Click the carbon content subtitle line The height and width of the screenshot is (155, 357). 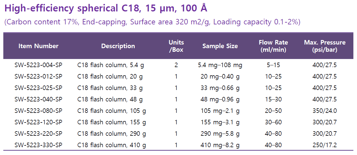152,22
